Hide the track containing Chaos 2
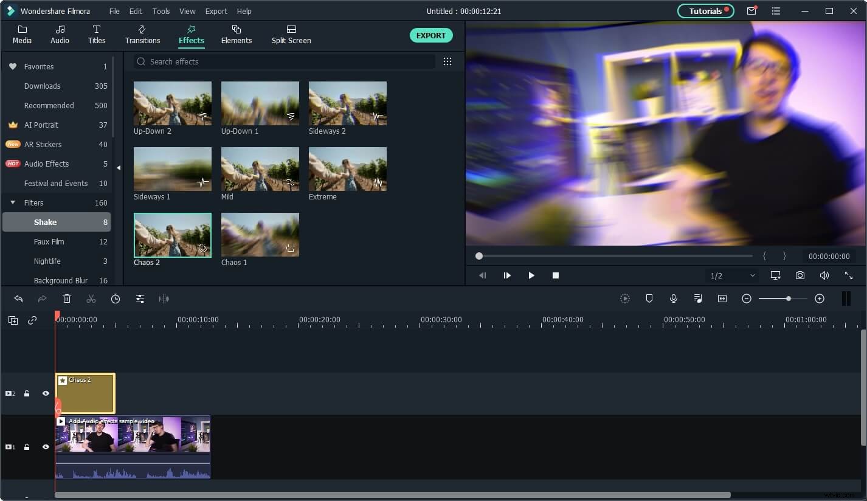Image resolution: width=867 pixels, height=501 pixels. (46, 393)
